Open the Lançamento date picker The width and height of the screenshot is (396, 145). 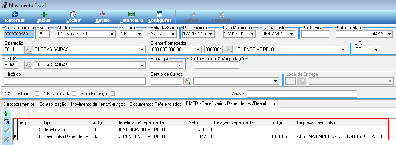[x=291, y=34]
